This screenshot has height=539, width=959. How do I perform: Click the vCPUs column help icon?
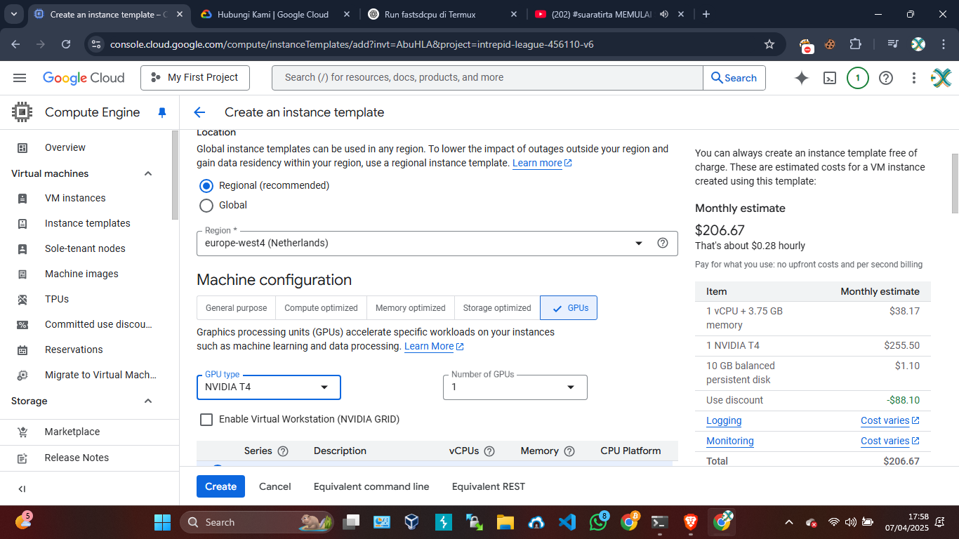coord(489,451)
